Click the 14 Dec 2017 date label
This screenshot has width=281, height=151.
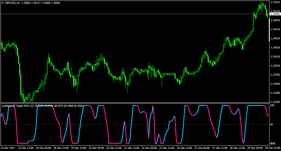8,148
